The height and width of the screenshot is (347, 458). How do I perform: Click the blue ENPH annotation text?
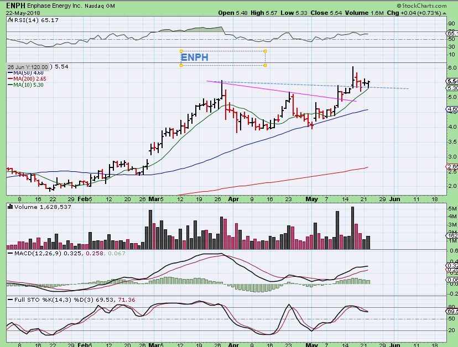click(195, 57)
